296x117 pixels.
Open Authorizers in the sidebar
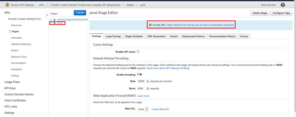(17, 38)
